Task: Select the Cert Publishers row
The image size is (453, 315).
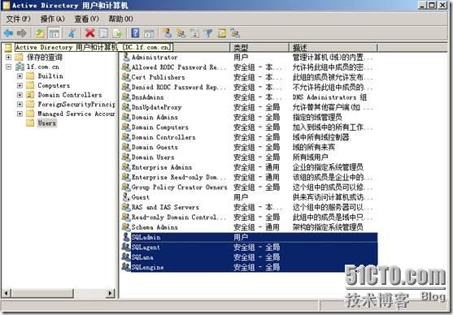Action: [x=250, y=77]
